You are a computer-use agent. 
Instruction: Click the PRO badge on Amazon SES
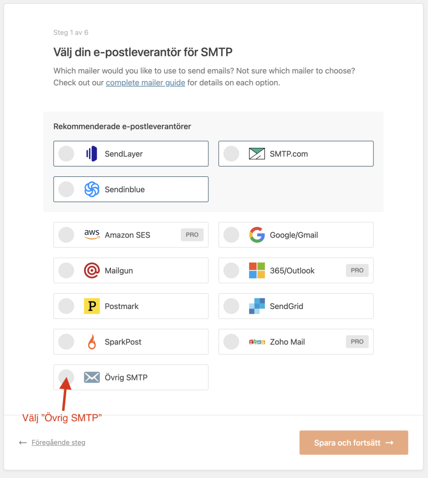coord(192,235)
